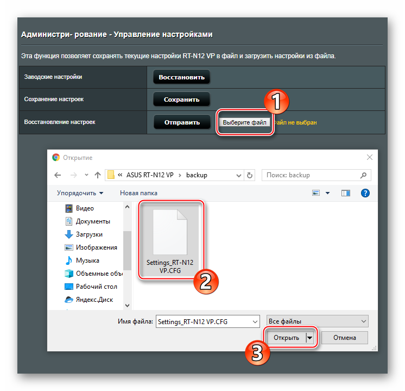This screenshot has width=405, height=391.
Task: Click the Объемные объекты cube icon
Action: [69, 274]
